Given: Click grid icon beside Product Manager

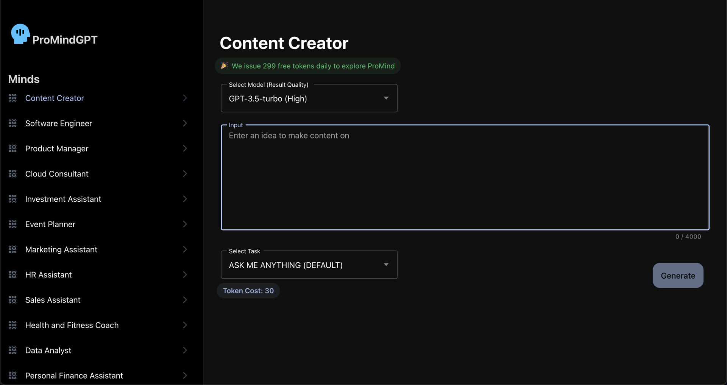Looking at the screenshot, I should pos(12,148).
